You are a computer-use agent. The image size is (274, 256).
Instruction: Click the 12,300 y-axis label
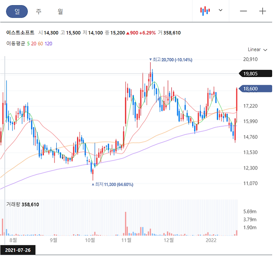click(x=250, y=168)
